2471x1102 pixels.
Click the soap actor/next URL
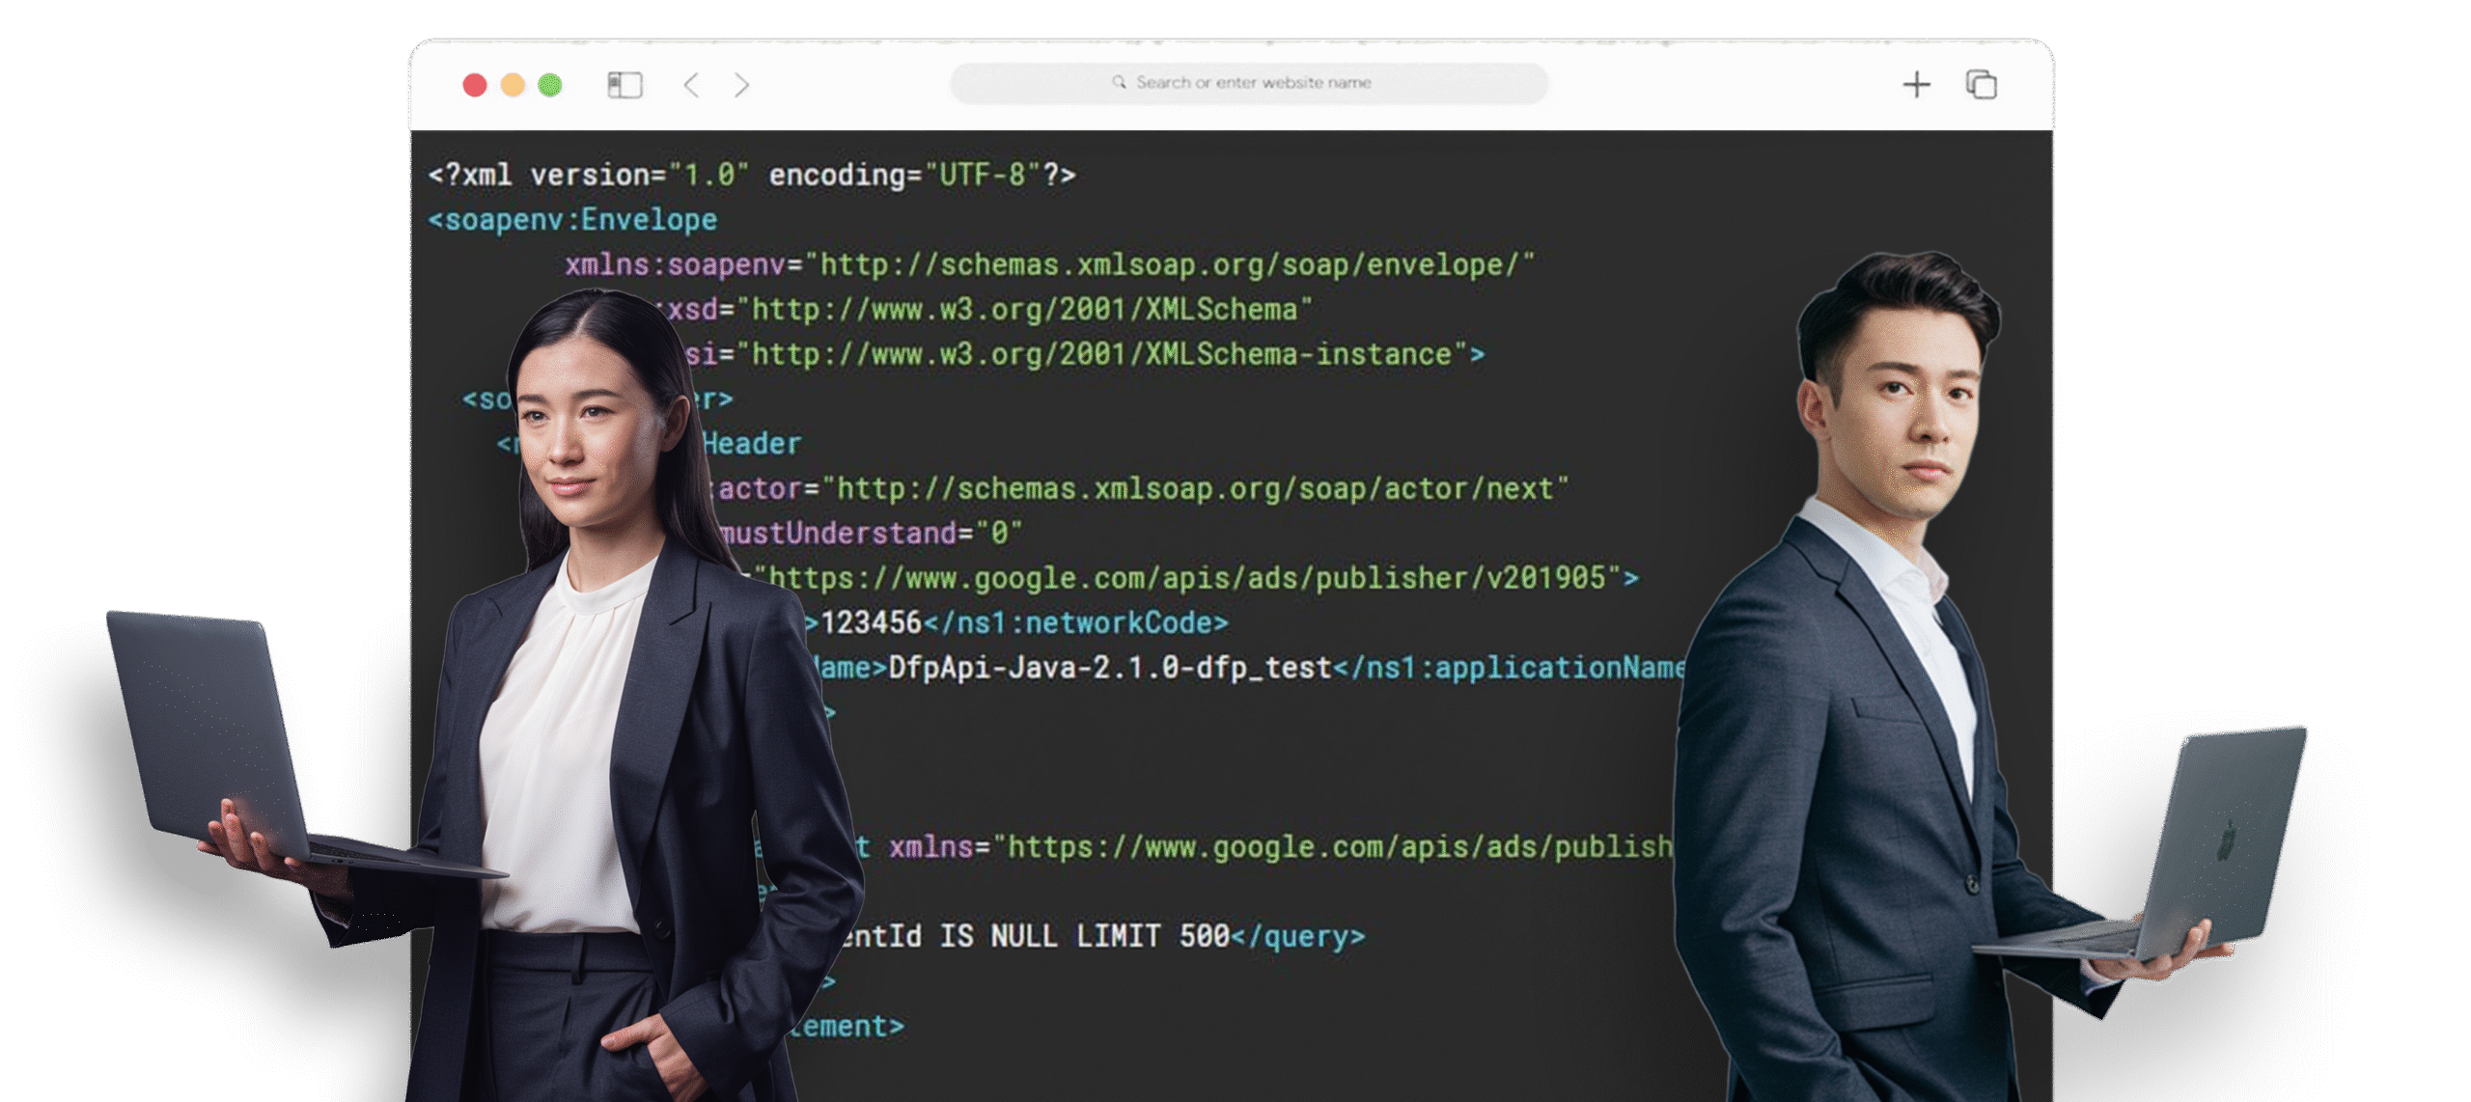1195,488
